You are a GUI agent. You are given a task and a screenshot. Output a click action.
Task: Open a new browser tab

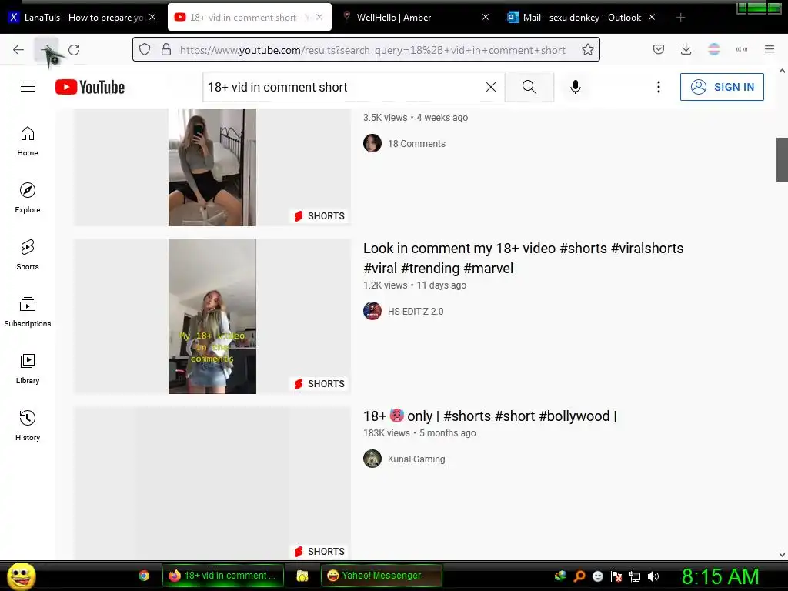[680, 18]
